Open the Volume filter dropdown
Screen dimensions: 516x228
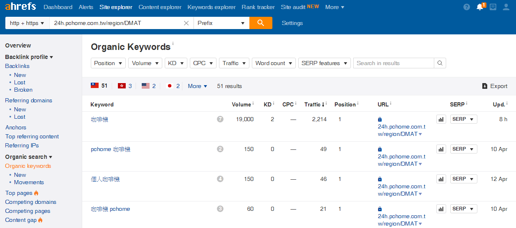tap(145, 63)
